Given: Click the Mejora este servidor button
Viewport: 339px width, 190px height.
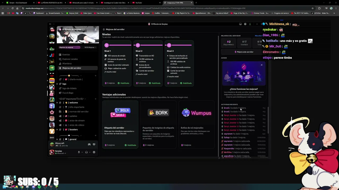Looking at the screenshot, I should (x=244, y=52).
